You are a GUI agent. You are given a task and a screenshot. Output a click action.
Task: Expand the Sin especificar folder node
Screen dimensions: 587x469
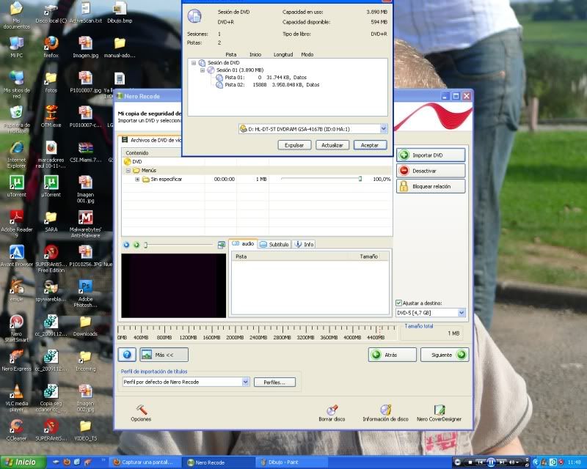coord(137,179)
